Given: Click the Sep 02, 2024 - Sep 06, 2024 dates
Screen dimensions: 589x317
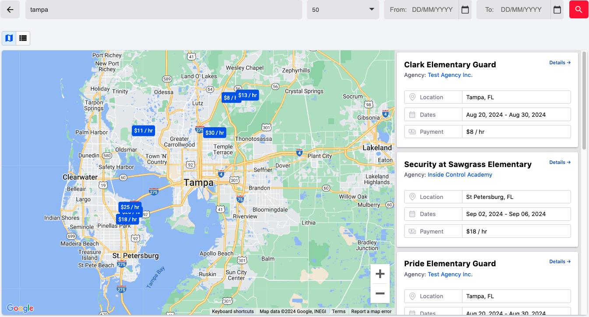Looking at the screenshot, I should (x=506, y=214).
